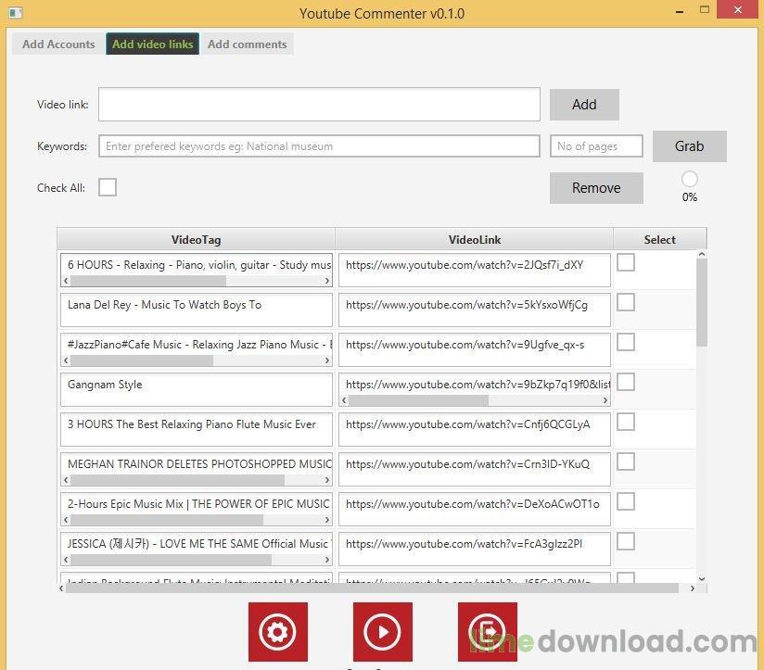The height and width of the screenshot is (670, 764).
Task: Select the Gangnam Style row checkbox
Action: (626, 382)
